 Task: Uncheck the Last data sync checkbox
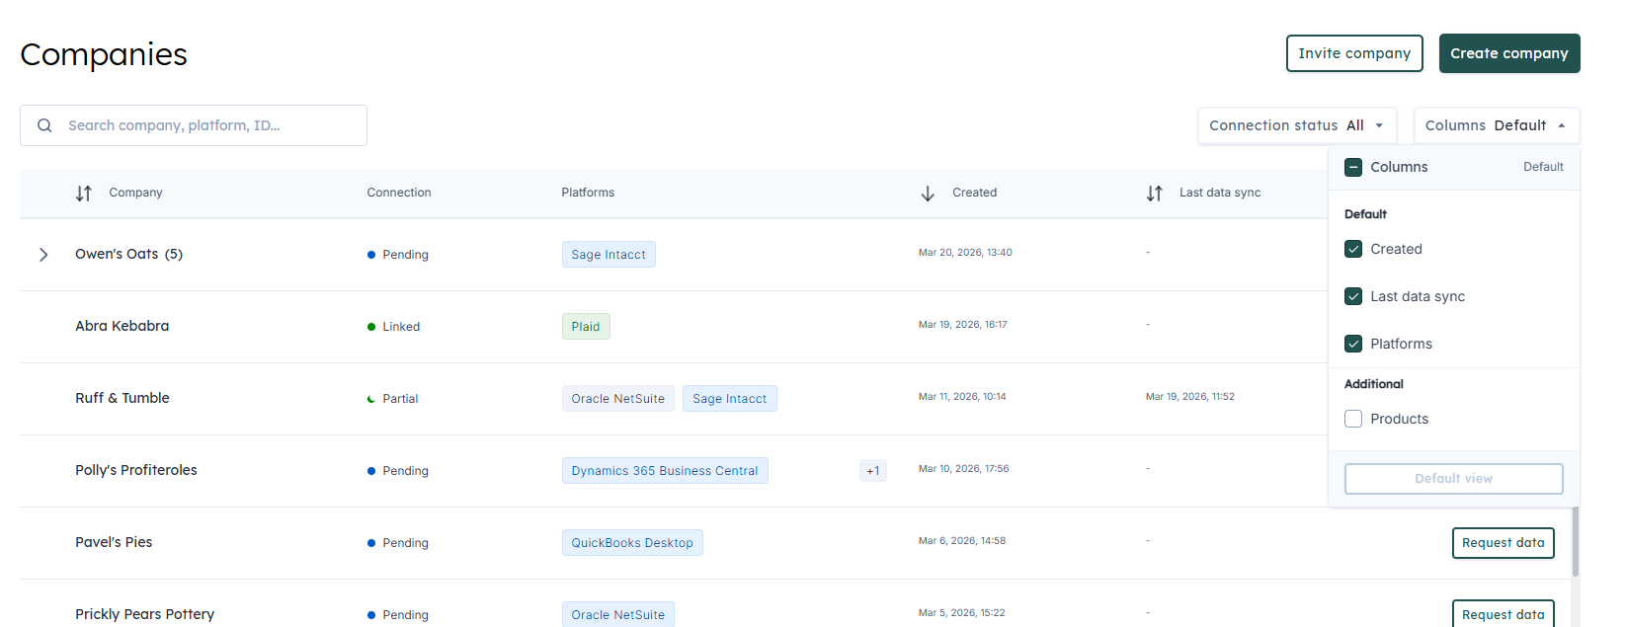(x=1353, y=296)
